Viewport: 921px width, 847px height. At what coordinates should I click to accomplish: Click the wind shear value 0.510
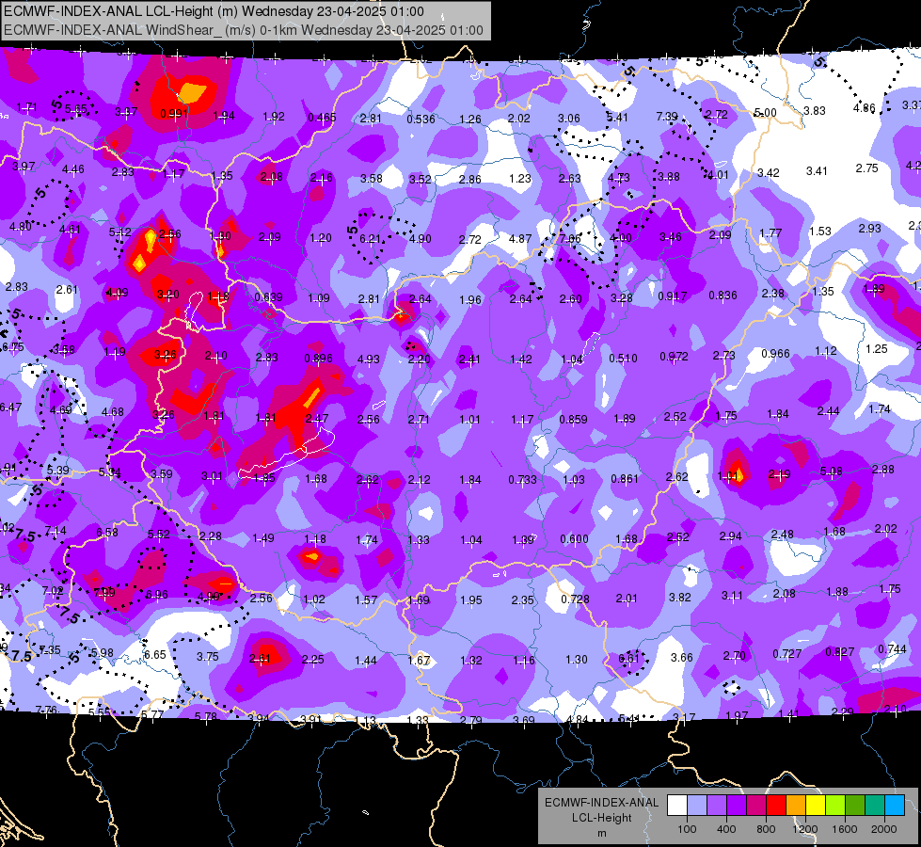pyautogui.click(x=623, y=358)
